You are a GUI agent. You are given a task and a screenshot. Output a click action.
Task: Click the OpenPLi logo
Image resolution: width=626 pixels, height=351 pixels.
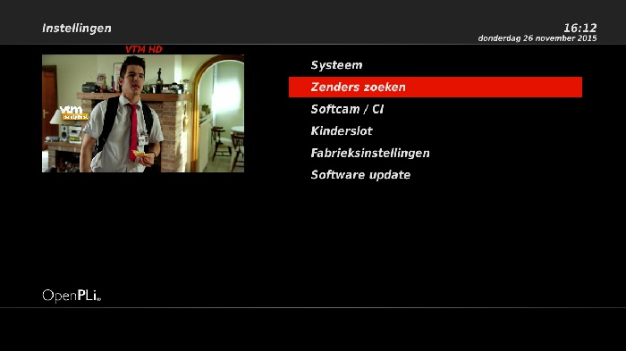(x=72, y=296)
